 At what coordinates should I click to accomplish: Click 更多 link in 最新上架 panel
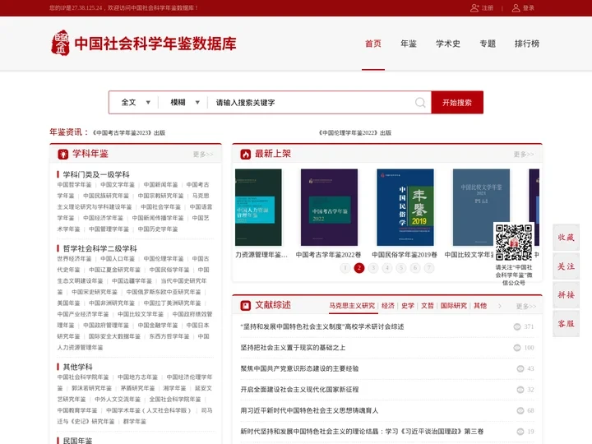click(524, 155)
